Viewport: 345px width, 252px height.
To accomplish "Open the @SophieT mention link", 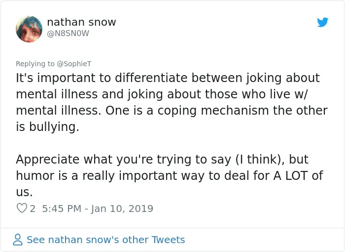I will click(x=74, y=64).
